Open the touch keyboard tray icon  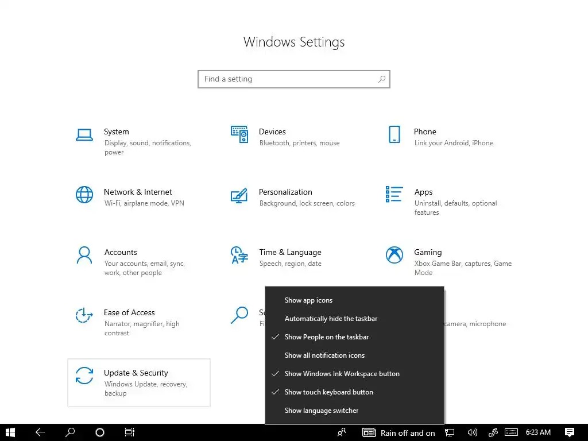coord(511,432)
